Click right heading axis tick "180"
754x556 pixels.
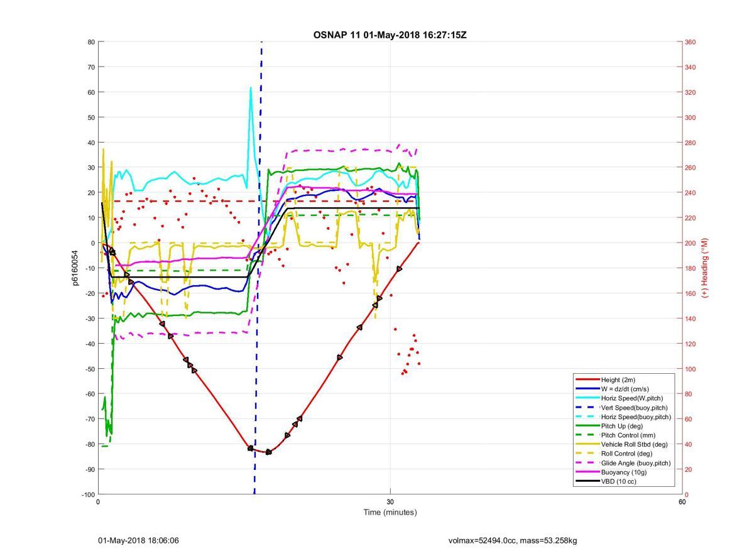coord(690,268)
